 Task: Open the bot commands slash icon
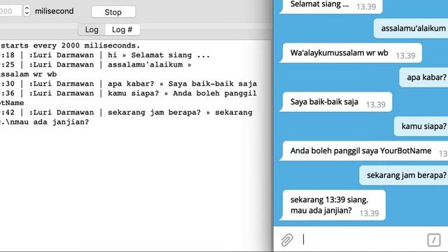[x=434, y=239]
